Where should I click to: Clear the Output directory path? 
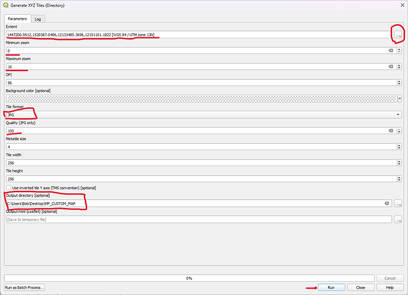(x=387, y=203)
